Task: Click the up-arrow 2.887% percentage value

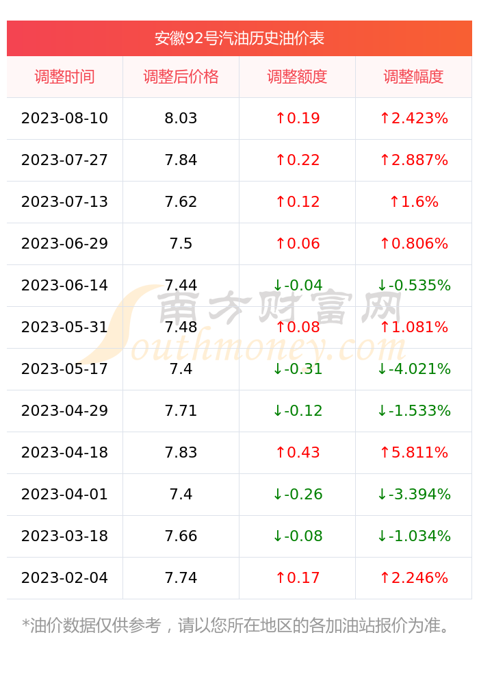Action: click(x=413, y=160)
